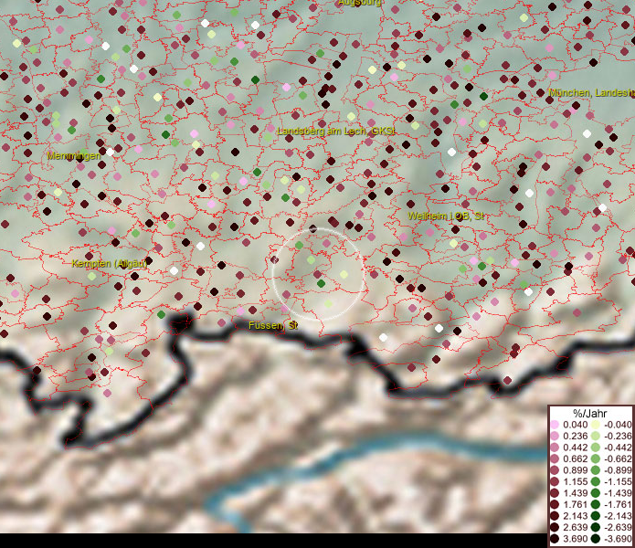Click the -3.690 darkest green legend swatch
Image resolution: width=635 pixels, height=548 pixels.
click(x=596, y=539)
